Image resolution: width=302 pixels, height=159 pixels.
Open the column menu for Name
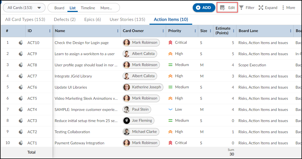[117, 31]
